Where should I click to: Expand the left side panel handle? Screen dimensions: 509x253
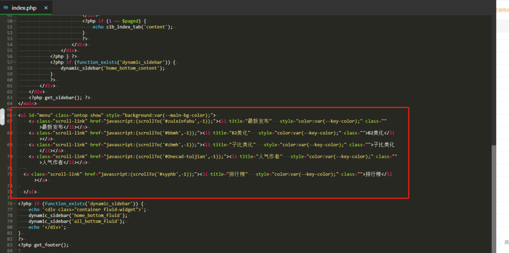(2, 117)
